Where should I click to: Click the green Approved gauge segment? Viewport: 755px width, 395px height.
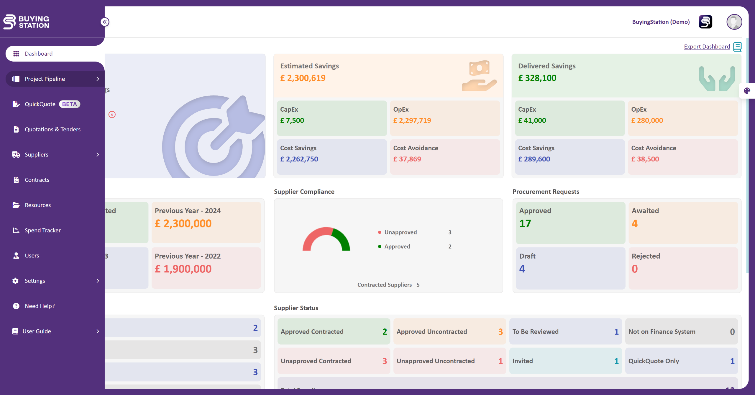(342, 238)
